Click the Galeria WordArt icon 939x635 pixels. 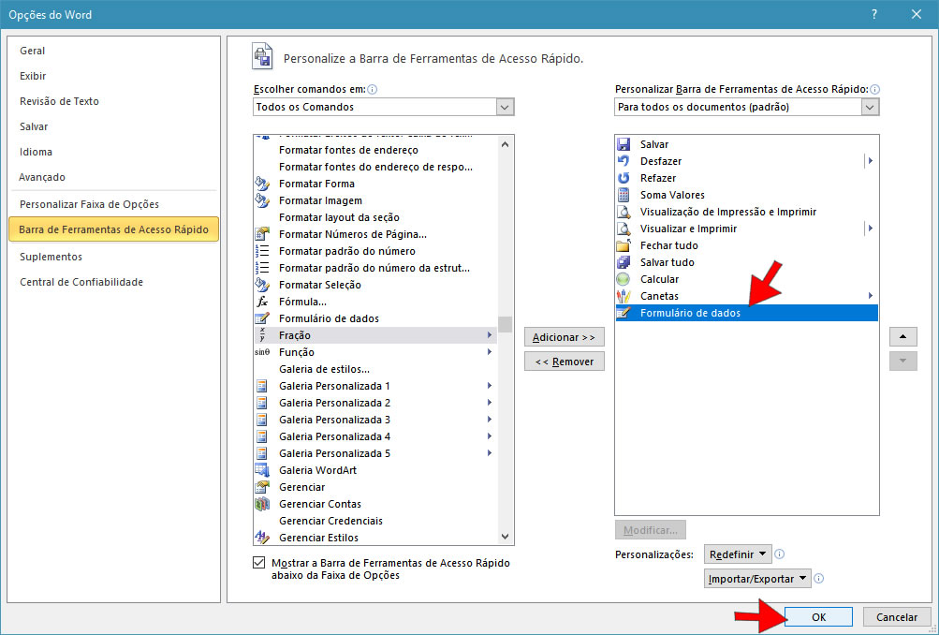[x=262, y=470]
